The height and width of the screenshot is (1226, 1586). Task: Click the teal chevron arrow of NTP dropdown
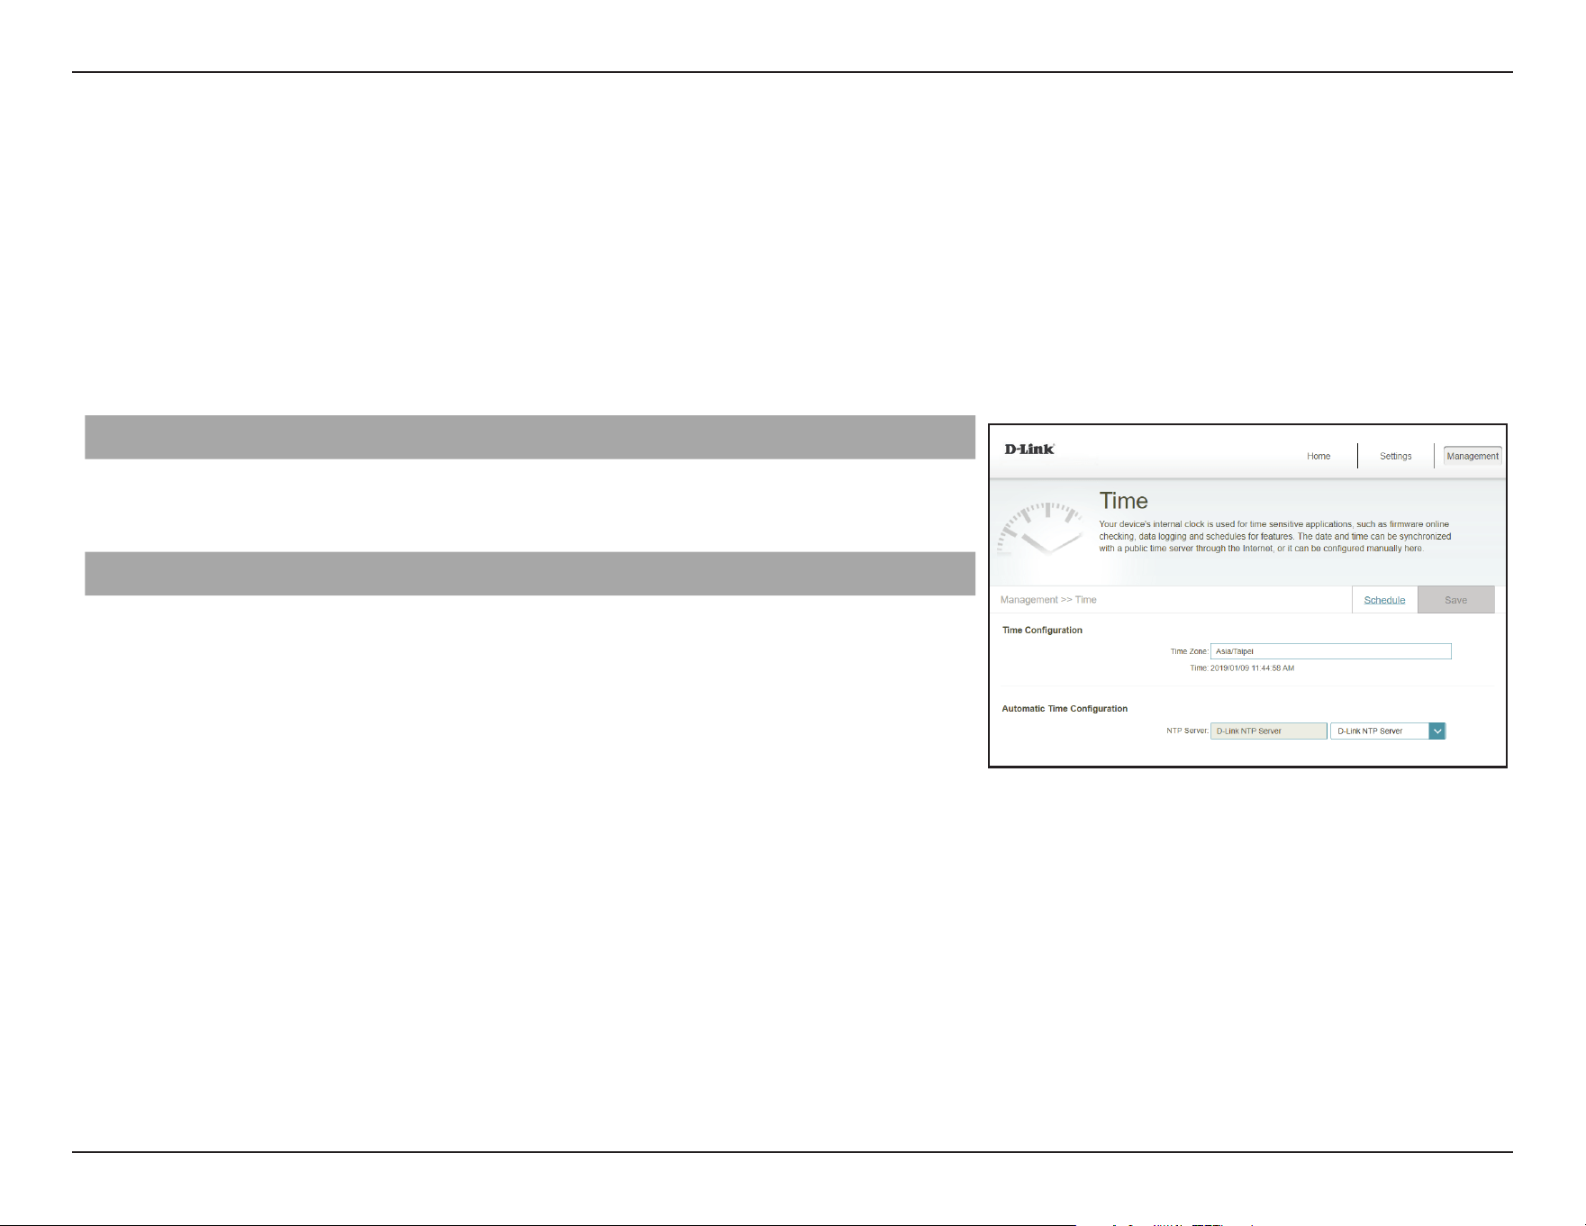pos(1437,731)
